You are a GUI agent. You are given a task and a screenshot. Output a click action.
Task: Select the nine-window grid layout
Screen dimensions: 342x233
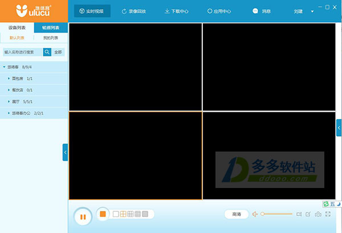[x=131, y=214]
